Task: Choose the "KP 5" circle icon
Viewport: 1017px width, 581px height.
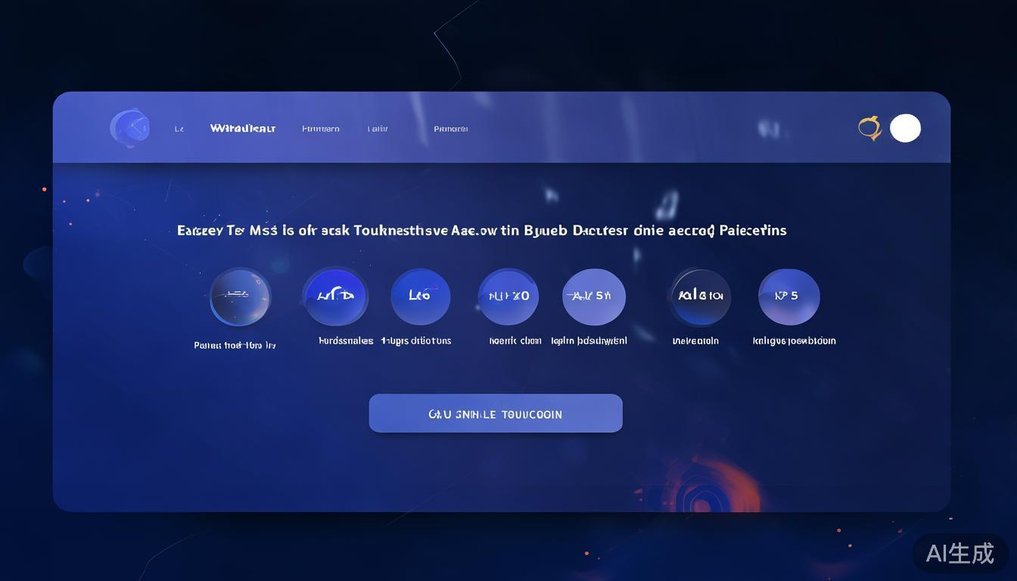Action: 788,296
